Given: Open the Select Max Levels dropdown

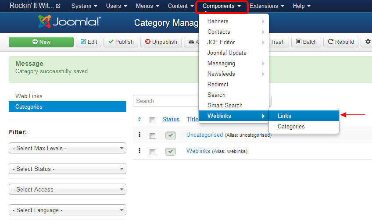Looking at the screenshot, I should 68,148.
